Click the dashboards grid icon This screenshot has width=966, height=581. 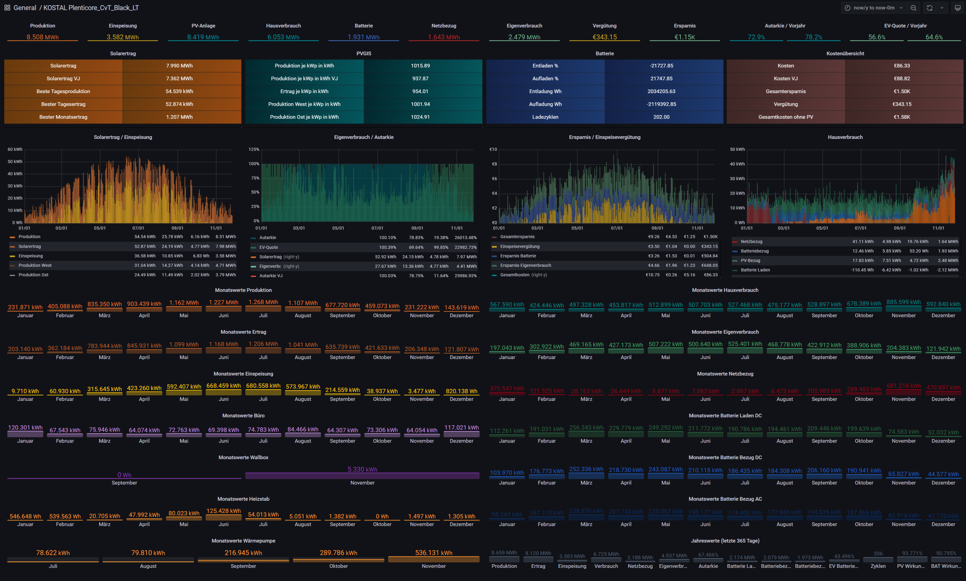click(x=7, y=8)
